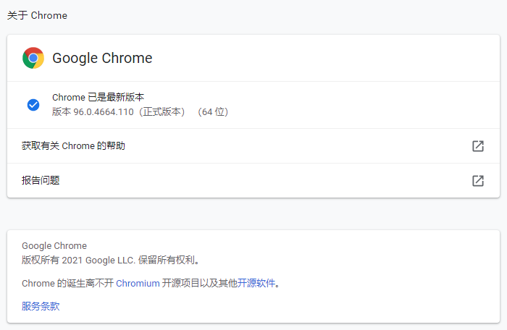Screen dimensions: 507x330
Task: Click the external-link icon beside 获取有关 Chrome 的帮助
Action: coord(477,146)
